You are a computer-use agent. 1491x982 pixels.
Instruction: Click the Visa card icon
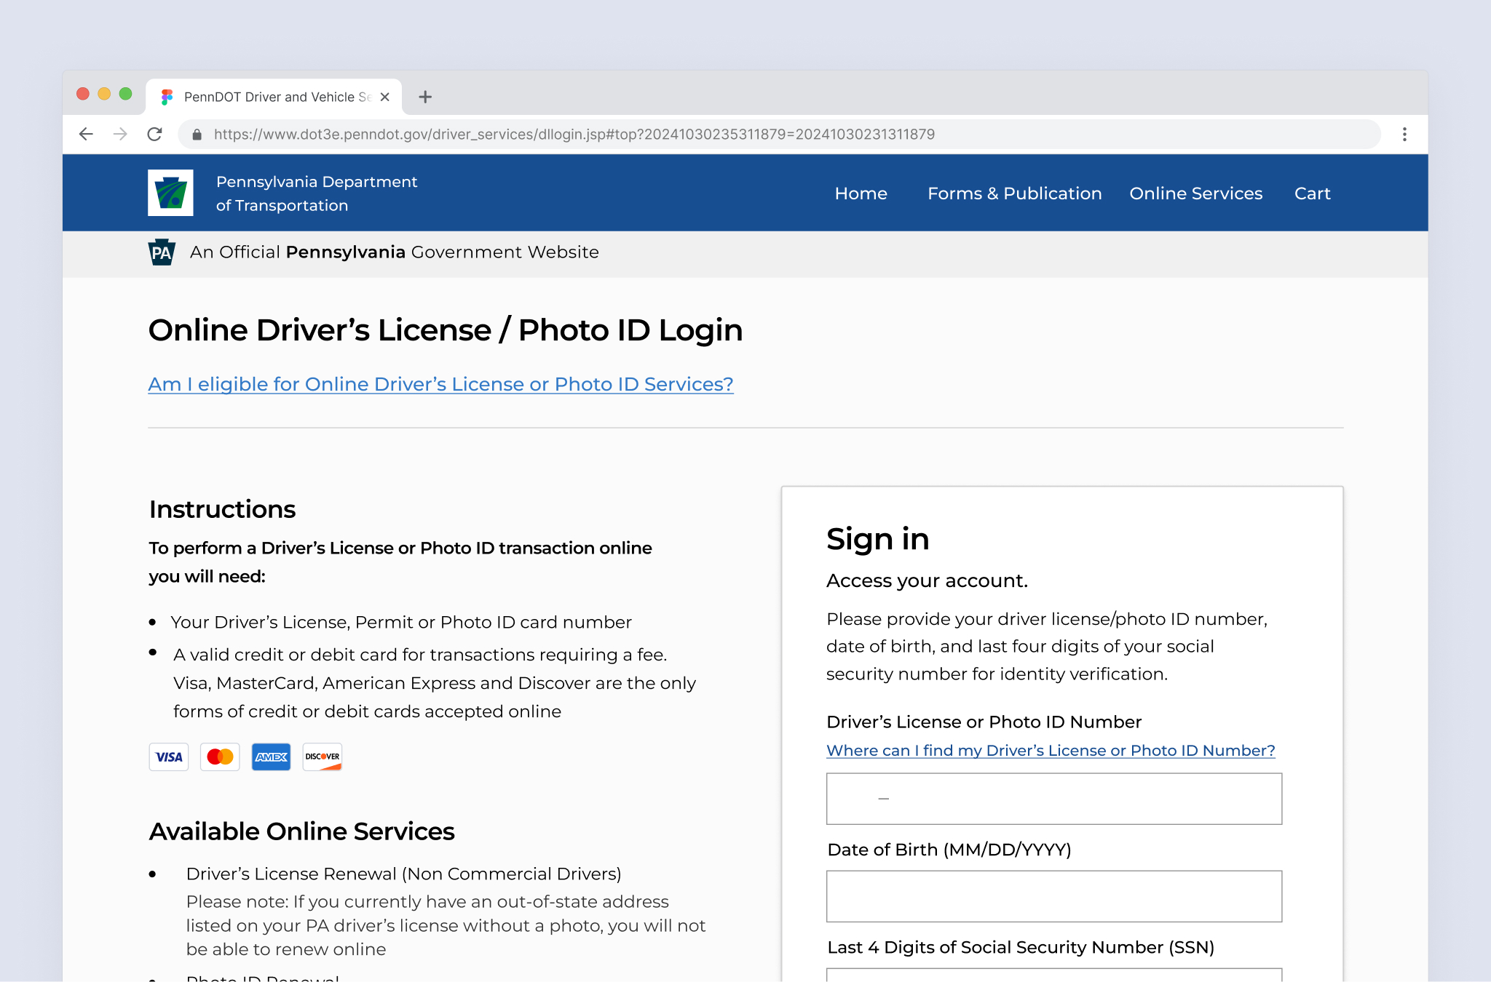169,757
